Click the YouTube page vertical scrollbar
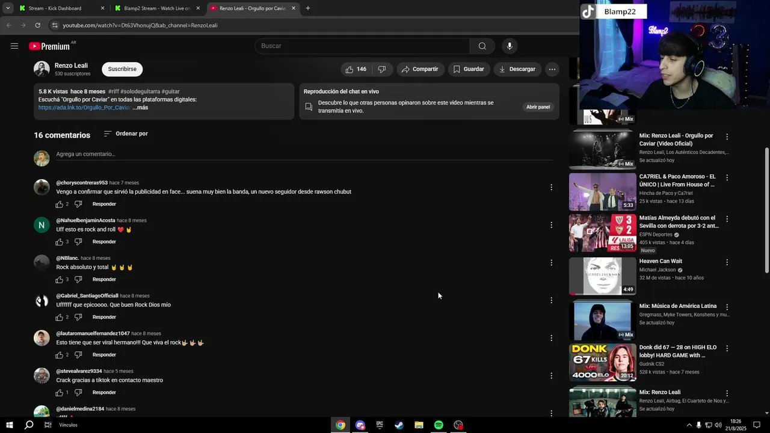This screenshot has height=433, width=770. click(766, 210)
